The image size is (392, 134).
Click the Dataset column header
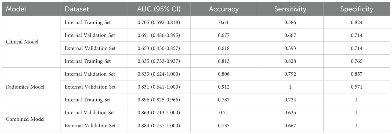tap(77, 9)
